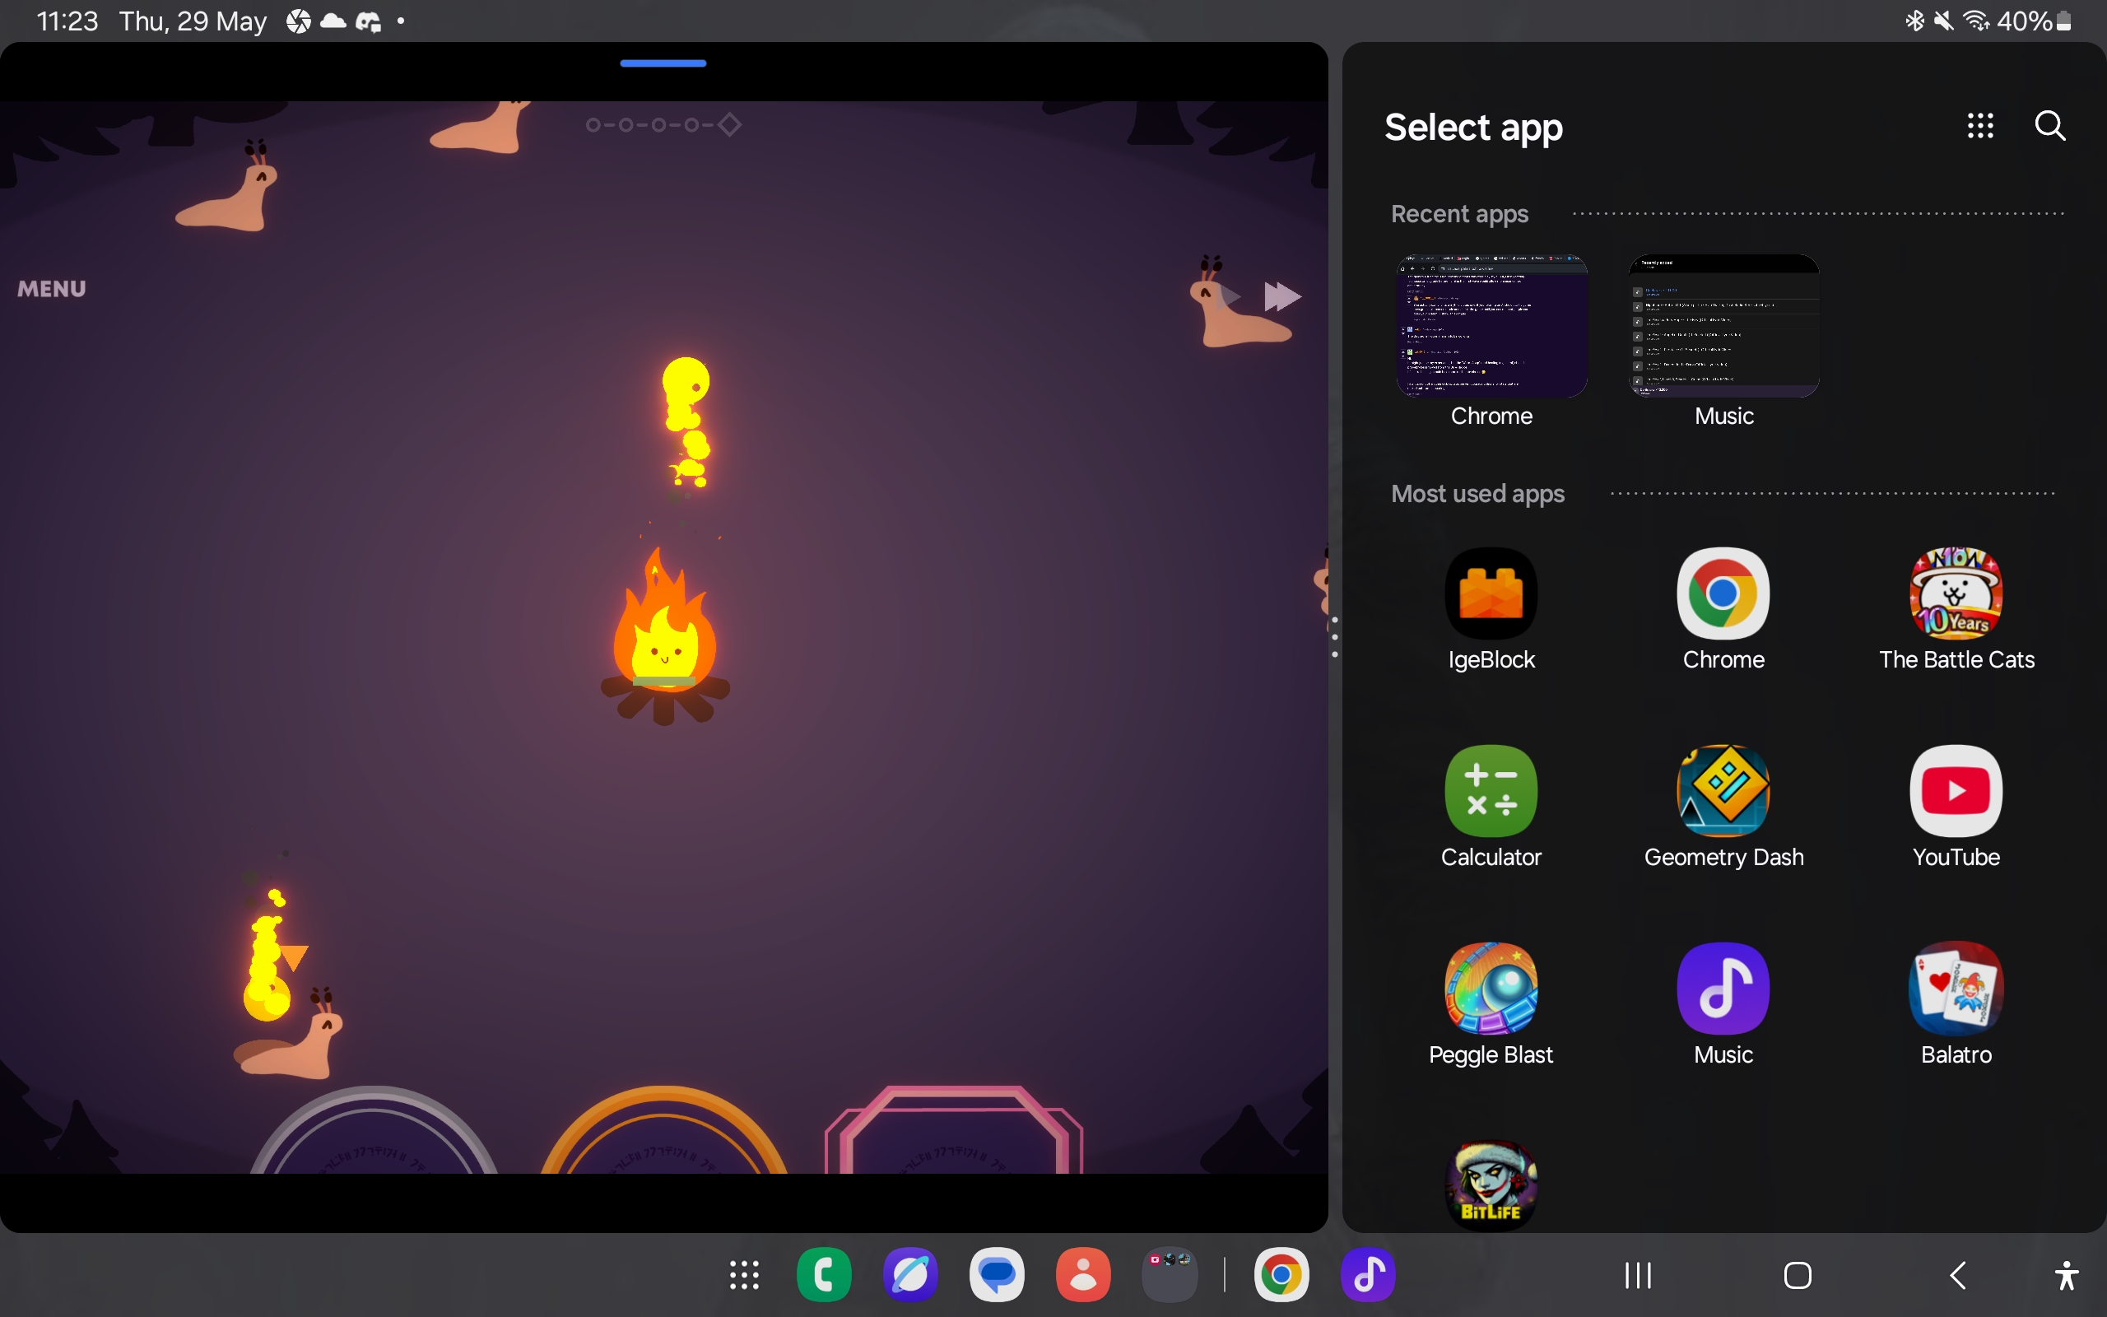Tap the Recents navigation button

tap(1638, 1276)
